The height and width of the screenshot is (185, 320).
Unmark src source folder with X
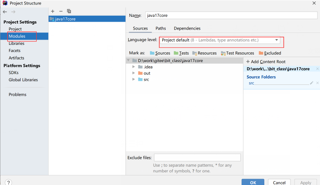click(x=317, y=83)
